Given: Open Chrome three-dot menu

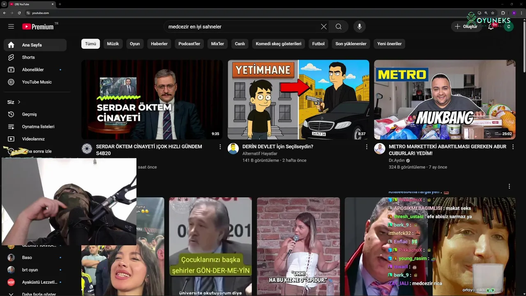Looking at the screenshot, I should (521, 13).
